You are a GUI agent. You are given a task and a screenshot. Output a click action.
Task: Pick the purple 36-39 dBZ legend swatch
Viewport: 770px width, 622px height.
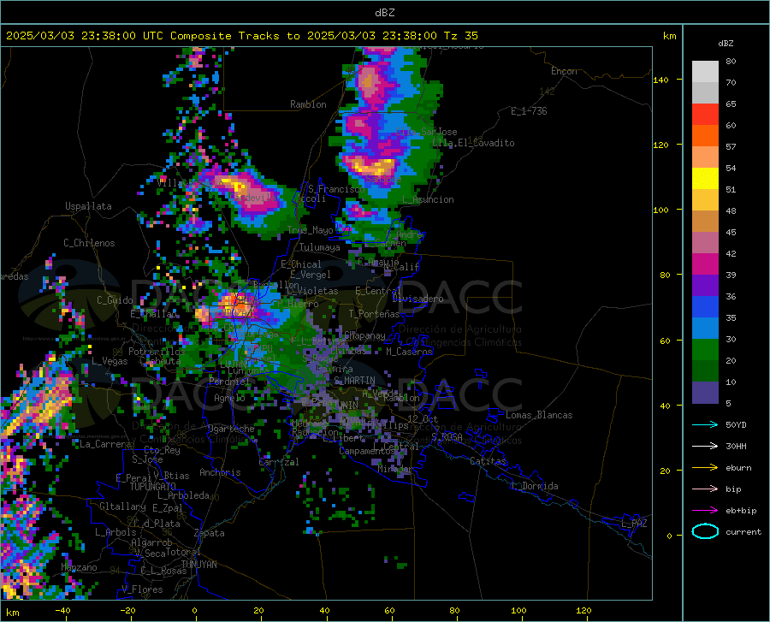pos(705,286)
